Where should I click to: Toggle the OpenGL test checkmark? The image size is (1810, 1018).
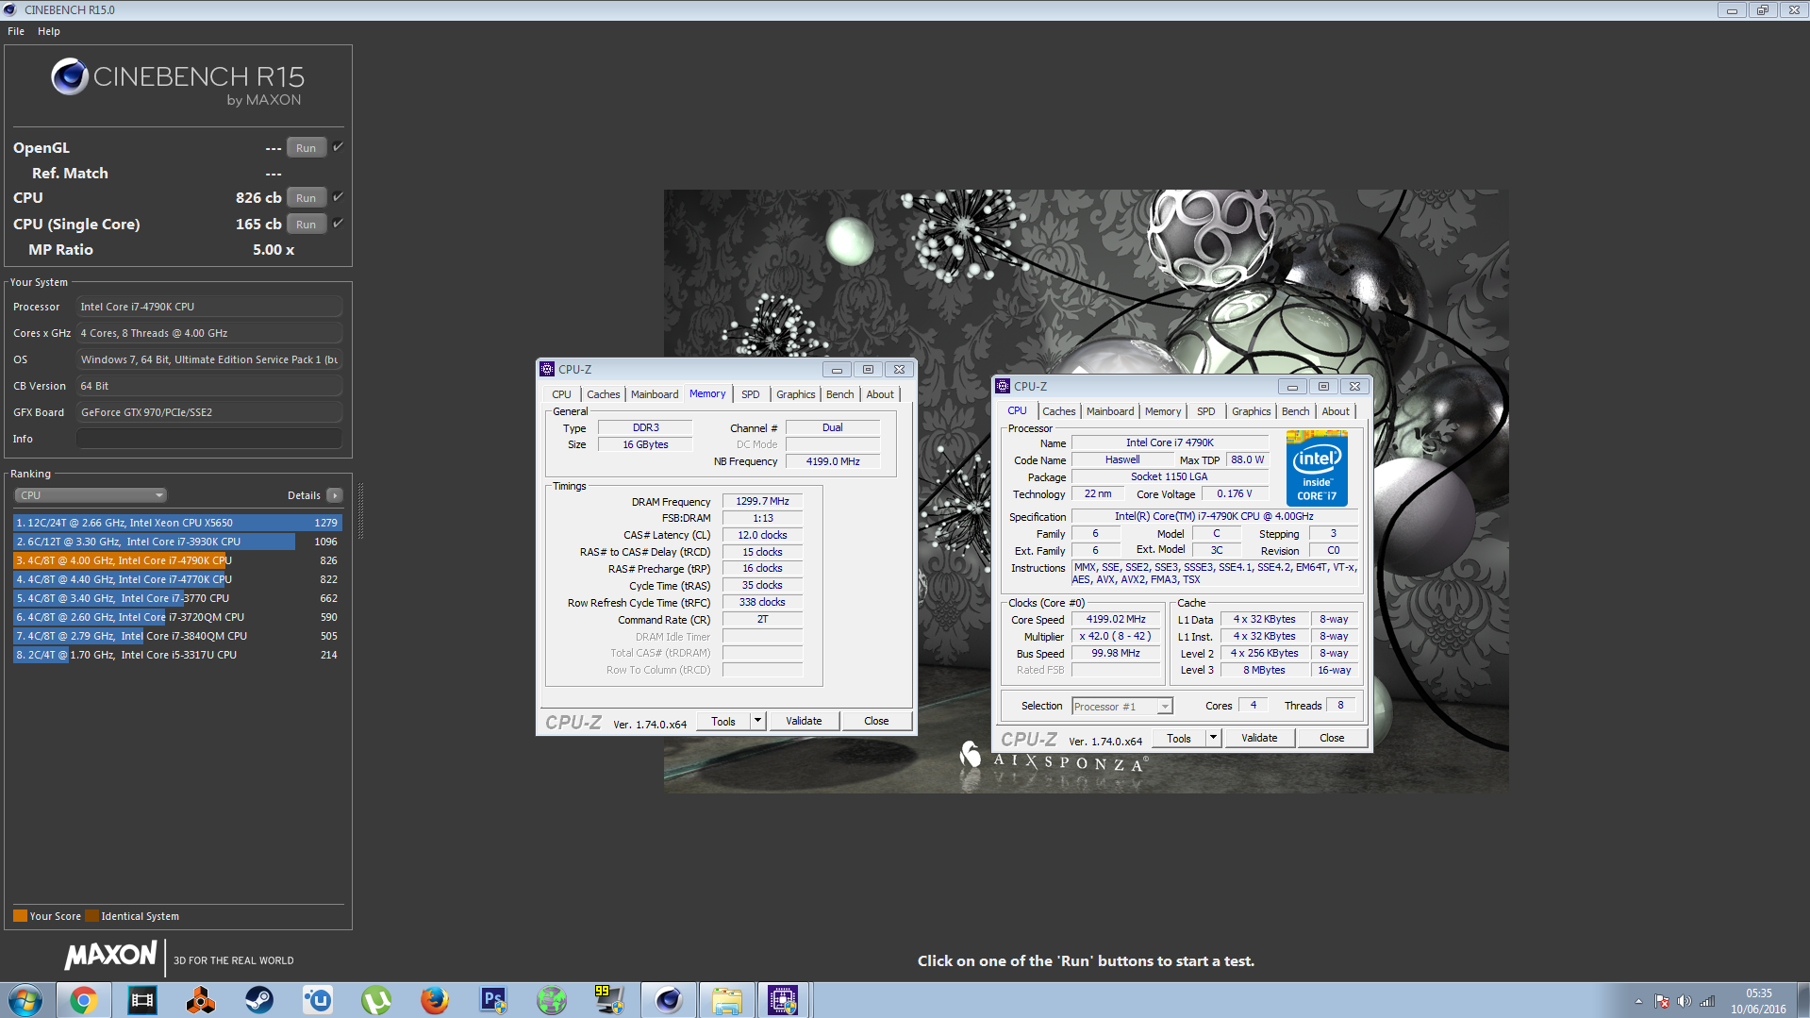click(338, 147)
